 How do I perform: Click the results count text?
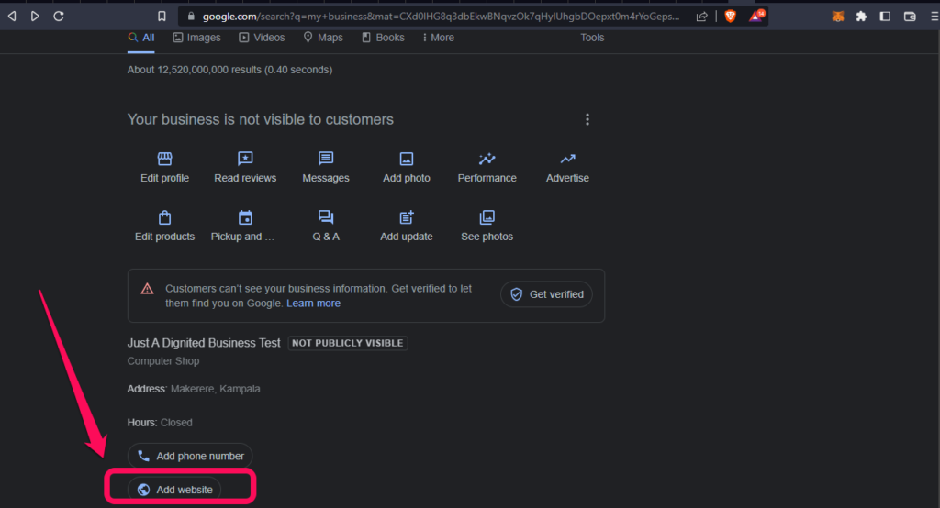point(229,70)
